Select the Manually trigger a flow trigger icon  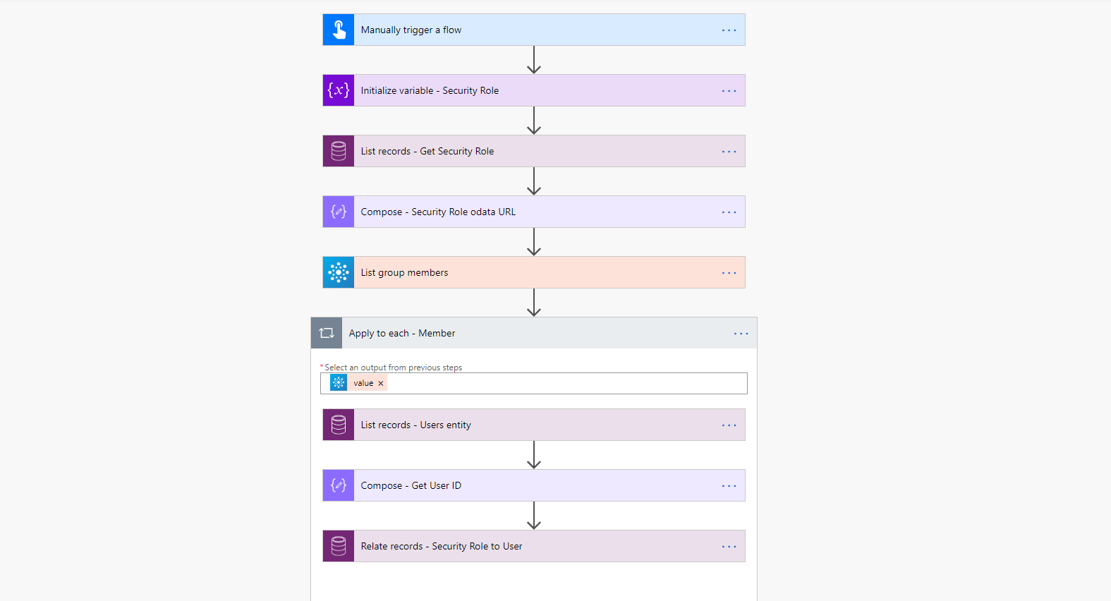point(338,29)
